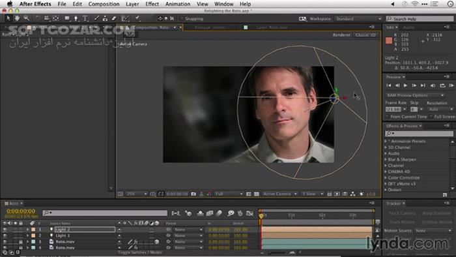
Task: Click the Graph Editor icon in timeline
Action: (249, 213)
